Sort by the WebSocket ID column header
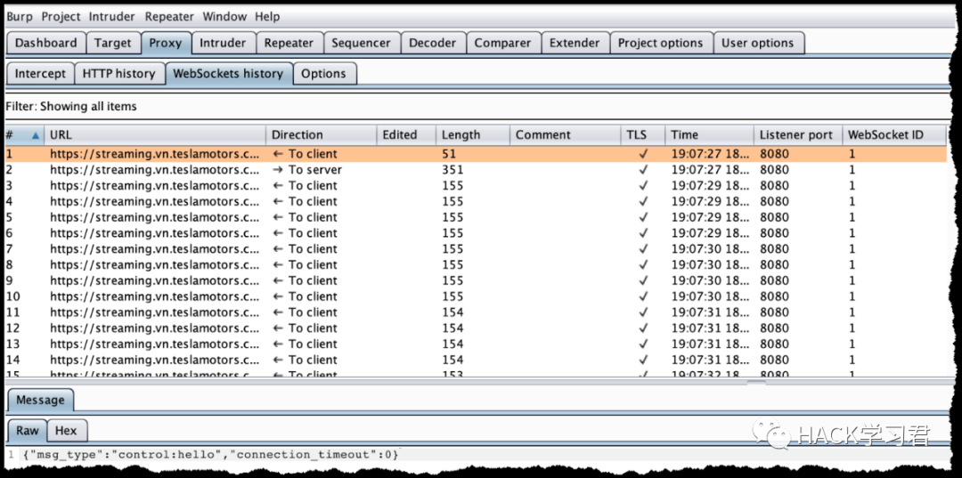The width and height of the screenshot is (962, 478). click(x=894, y=134)
